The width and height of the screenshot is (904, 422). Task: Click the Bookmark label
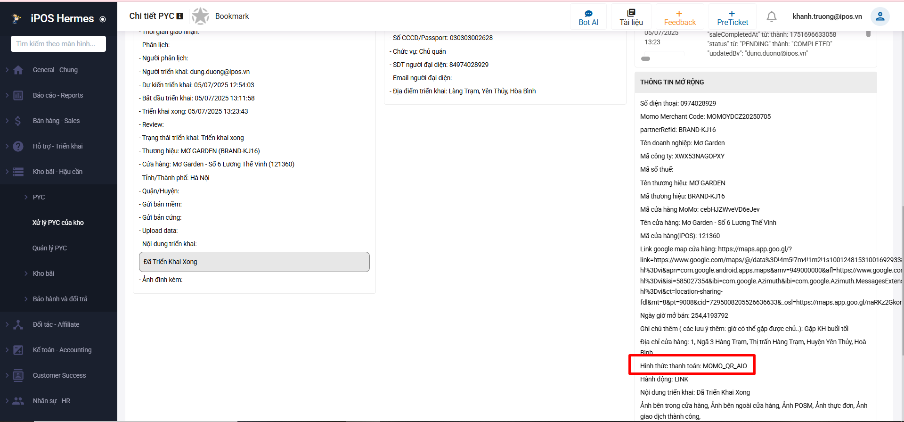coord(232,16)
